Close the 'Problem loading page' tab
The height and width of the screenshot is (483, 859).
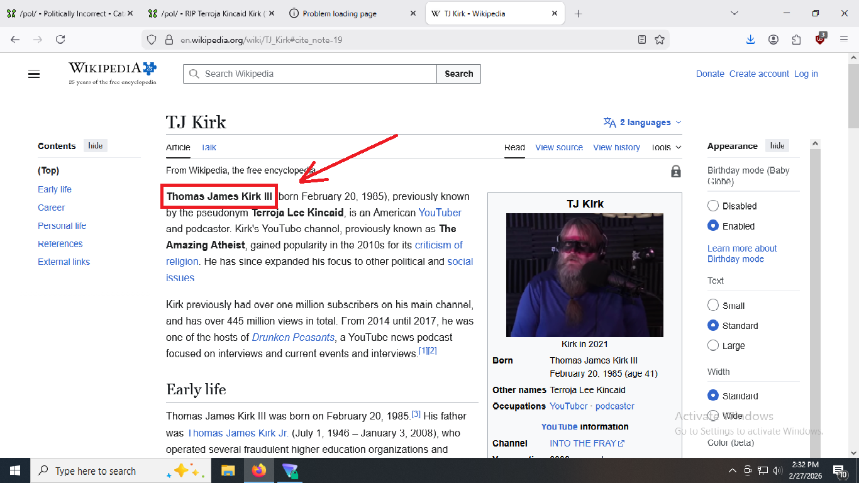click(x=413, y=14)
